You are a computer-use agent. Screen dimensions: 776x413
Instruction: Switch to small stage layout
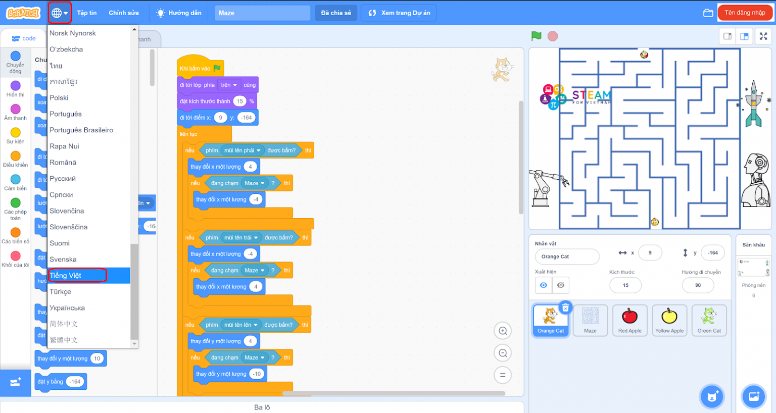[x=727, y=36]
